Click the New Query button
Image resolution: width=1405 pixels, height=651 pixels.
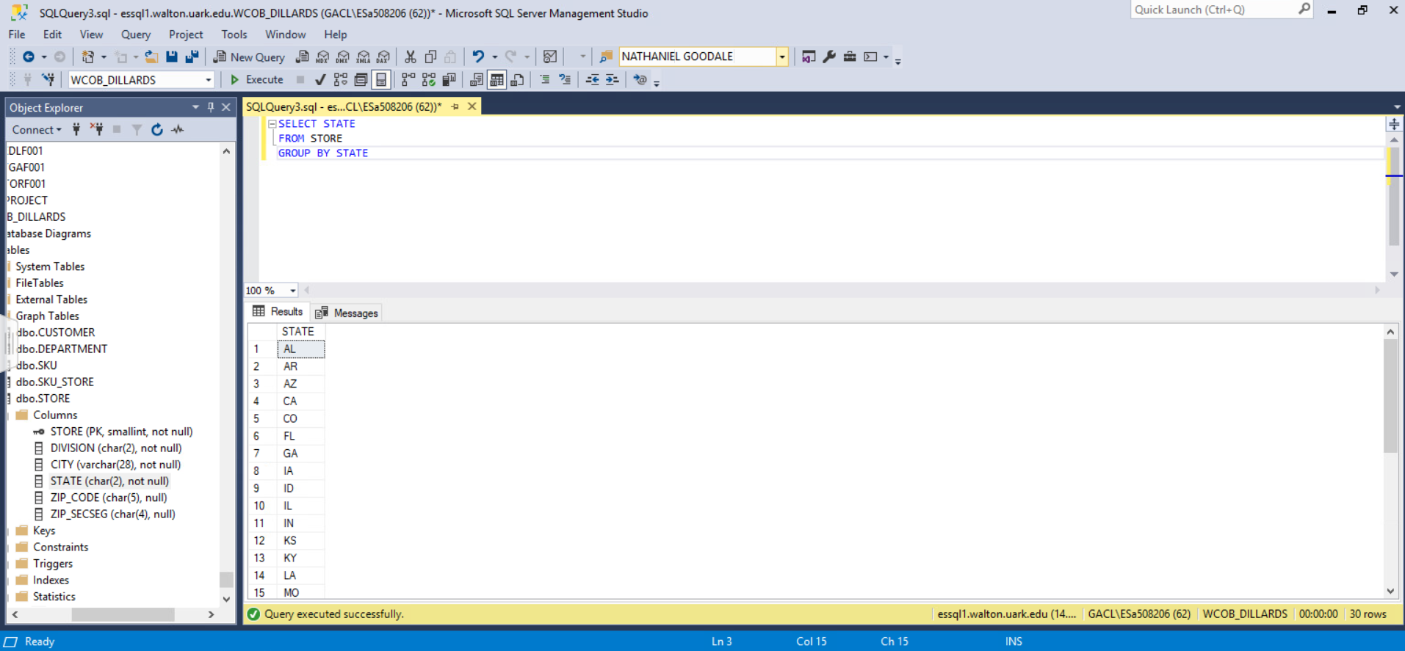(249, 57)
